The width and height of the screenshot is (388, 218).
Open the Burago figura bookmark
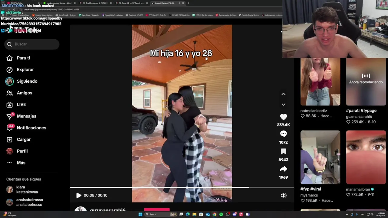tap(42, 15)
